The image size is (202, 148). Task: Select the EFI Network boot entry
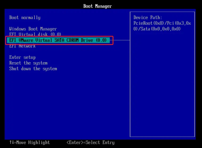[x=22, y=46]
